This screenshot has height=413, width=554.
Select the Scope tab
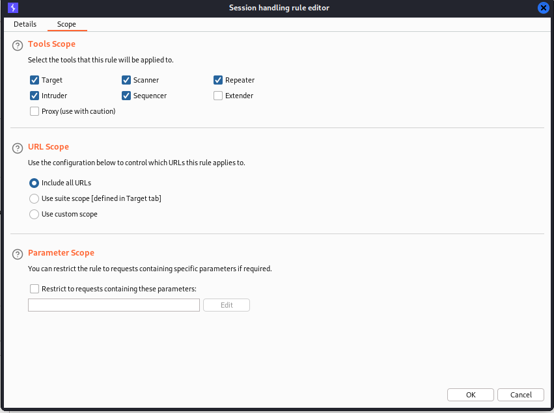[x=67, y=24]
